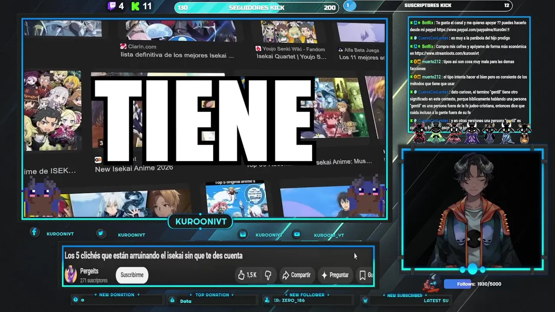Click the bookmark save icon
This screenshot has width=555, height=312.
click(362, 275)
